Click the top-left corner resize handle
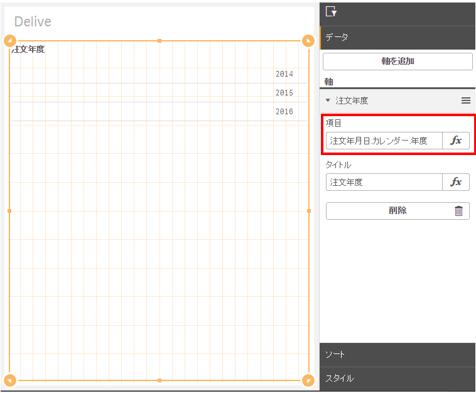The image size is (476, 393). [9, 41]
